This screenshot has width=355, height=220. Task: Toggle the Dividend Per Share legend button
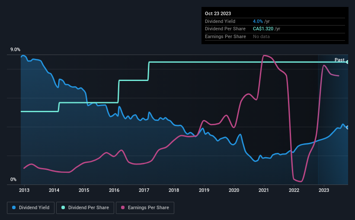85,208
